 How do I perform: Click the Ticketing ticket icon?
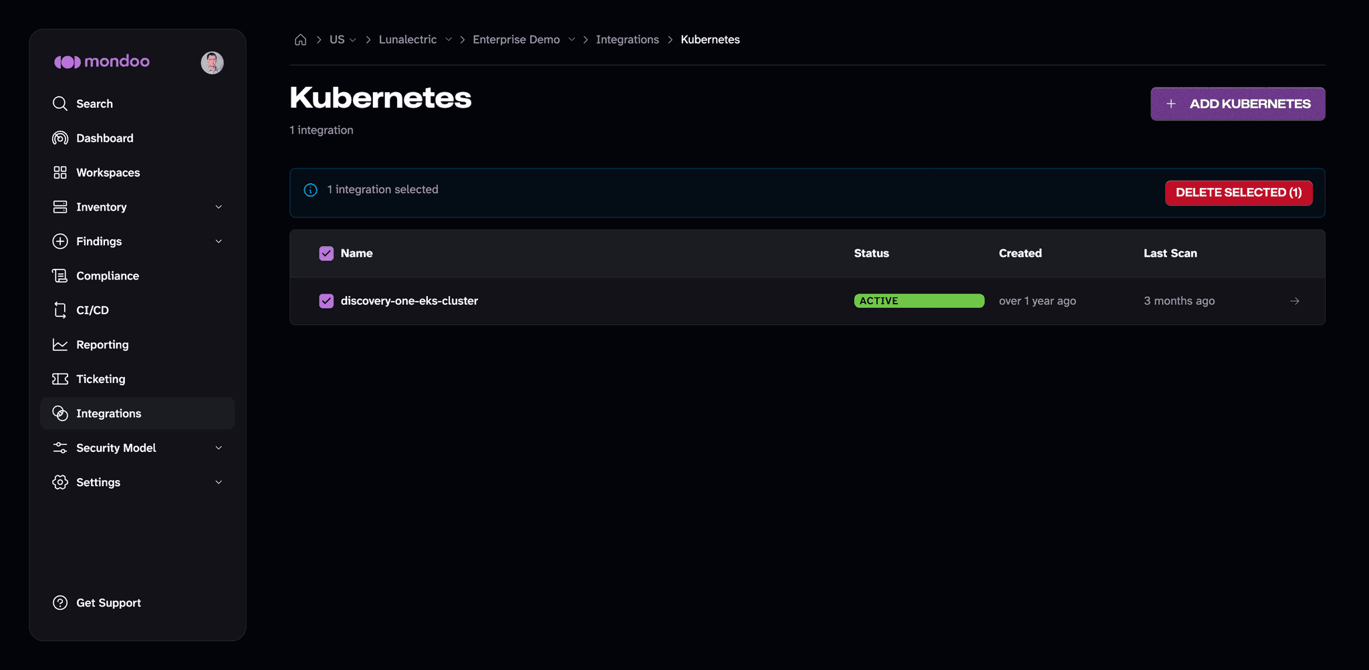click(x=60, y=379)
